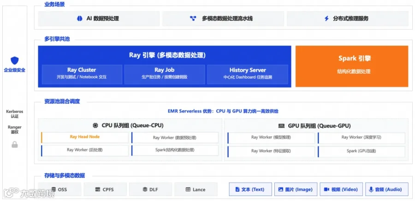The height and width of the screenshot is (201, 415).
Task: Select Ray Worker (特征提取) box
Action: click(x=271, y=151)
